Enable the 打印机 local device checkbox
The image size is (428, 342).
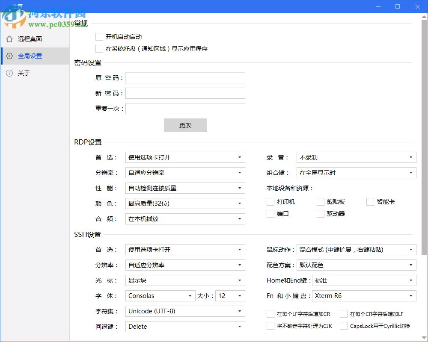pos(270,201)
